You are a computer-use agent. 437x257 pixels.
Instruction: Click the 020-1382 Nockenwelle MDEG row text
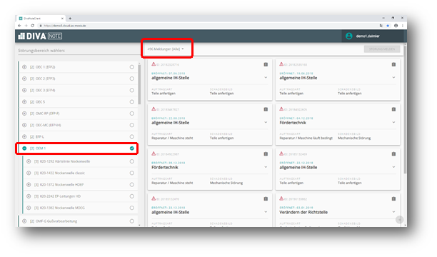(x=59, y=208)
